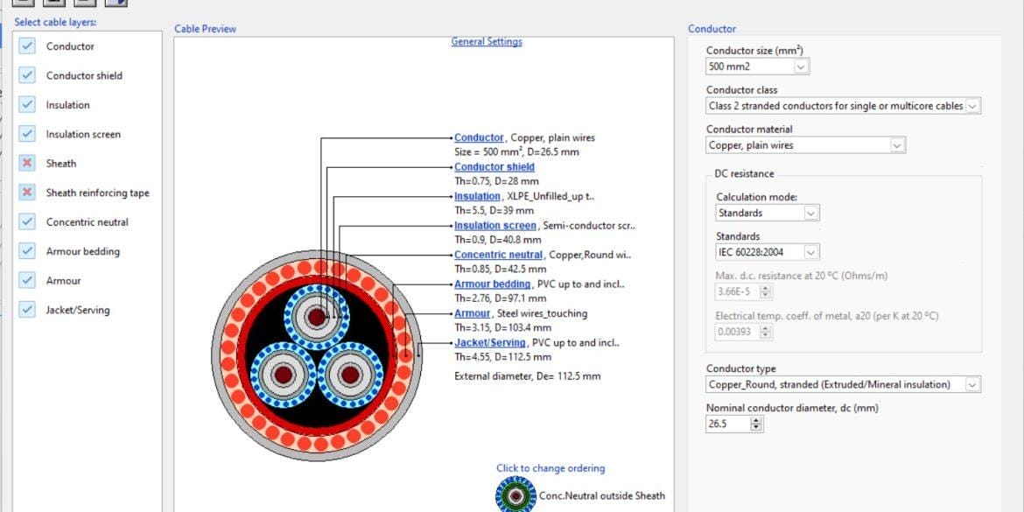
Task: Click the Insulation screen layer link
Action: [x=494, y=226]
